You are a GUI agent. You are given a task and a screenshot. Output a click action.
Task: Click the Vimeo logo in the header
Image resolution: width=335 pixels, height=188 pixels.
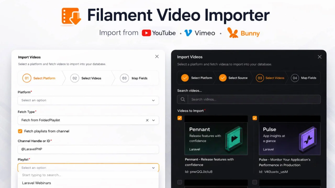199,33
